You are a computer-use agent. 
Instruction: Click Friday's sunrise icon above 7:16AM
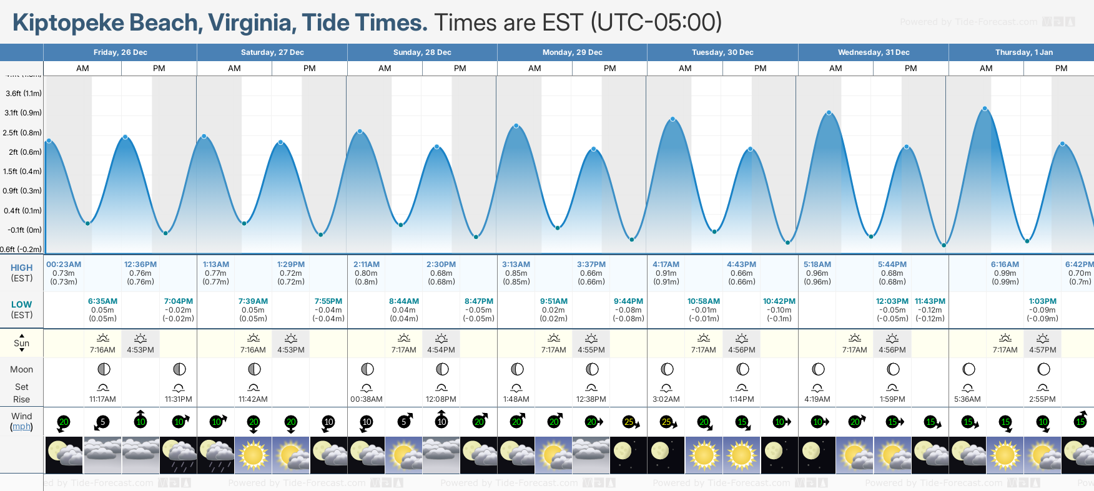[x=103, y=338]
